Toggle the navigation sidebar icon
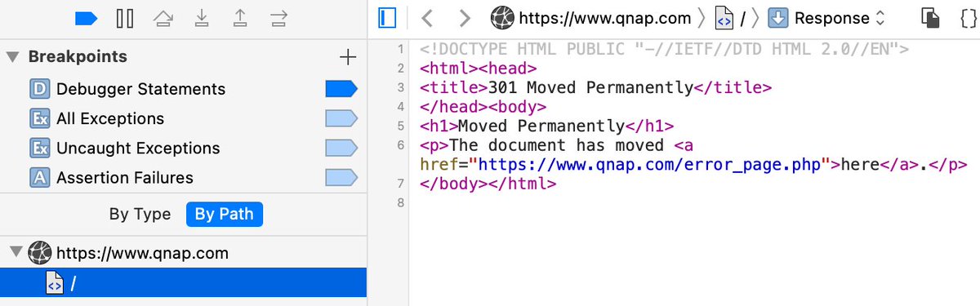 tap(387, 17)
